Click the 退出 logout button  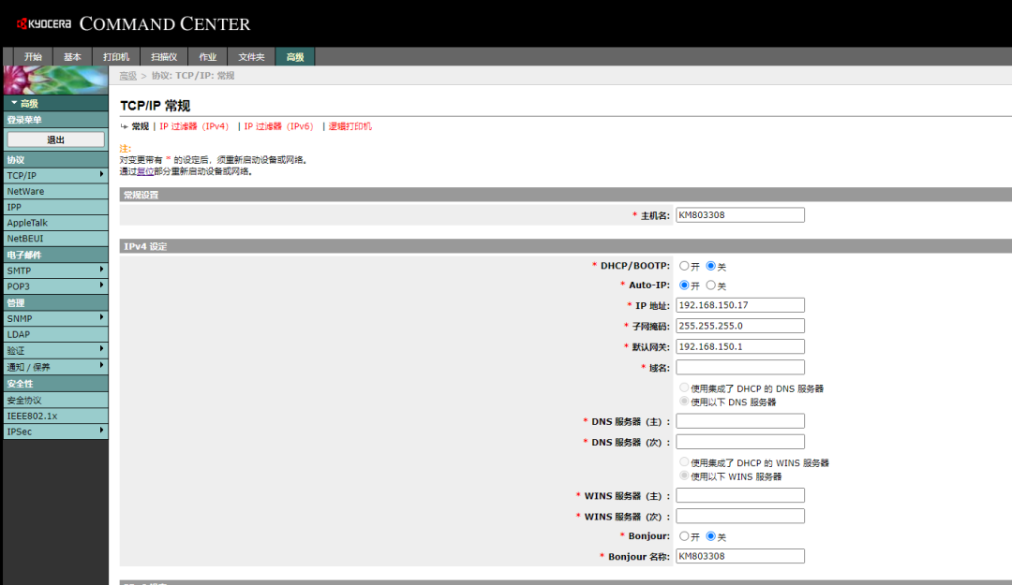(55, 139)
